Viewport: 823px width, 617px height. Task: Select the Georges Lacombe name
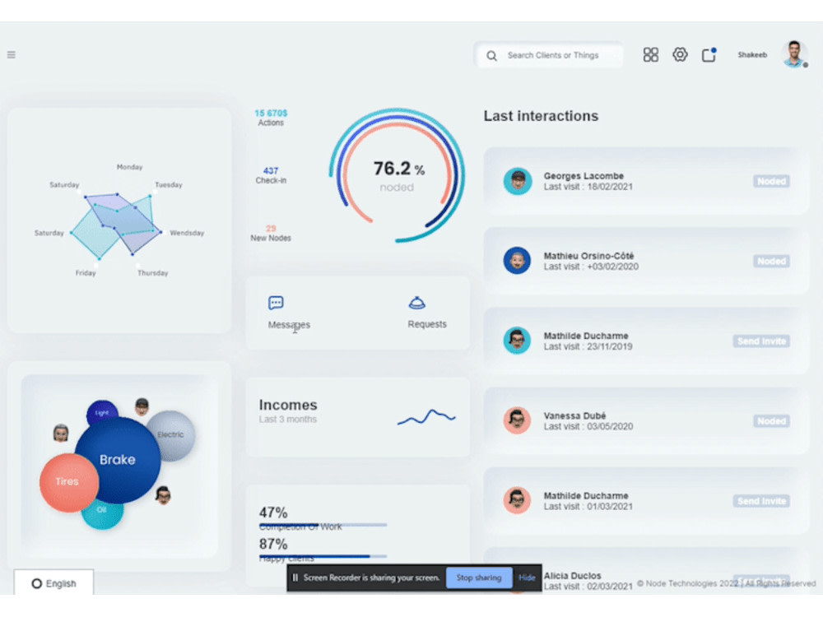(584, 176)
